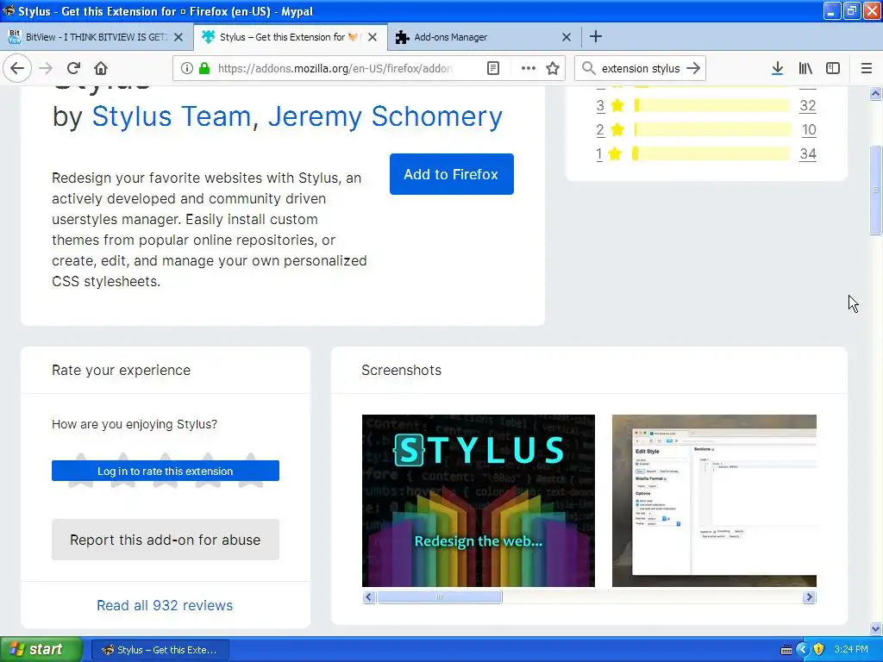This screenshot has width=883, height=662.
Task: Click the 1-star rating bar
Action: (x=711, y=153)
